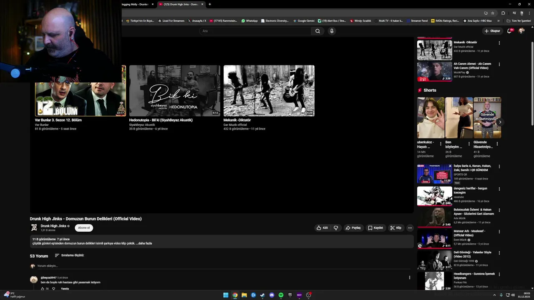Like the beyza3947 comment
This screenshot has height=300, width=534.
43,289
